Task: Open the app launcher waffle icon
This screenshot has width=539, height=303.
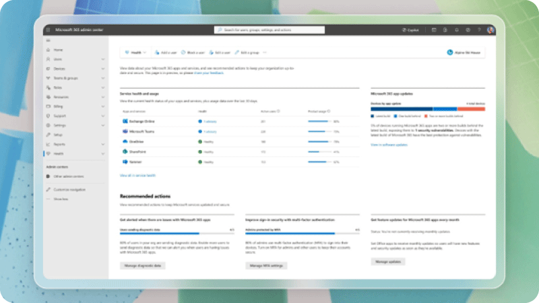Action: pos(48,30)
